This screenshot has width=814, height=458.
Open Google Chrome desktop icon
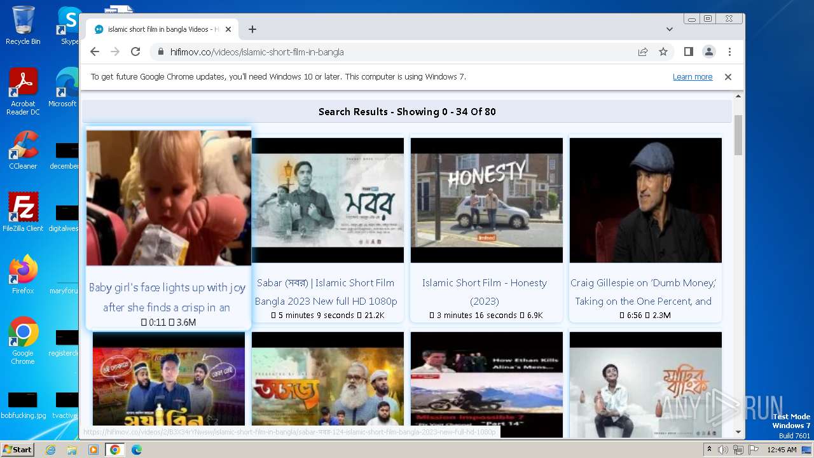click(23, 340)
